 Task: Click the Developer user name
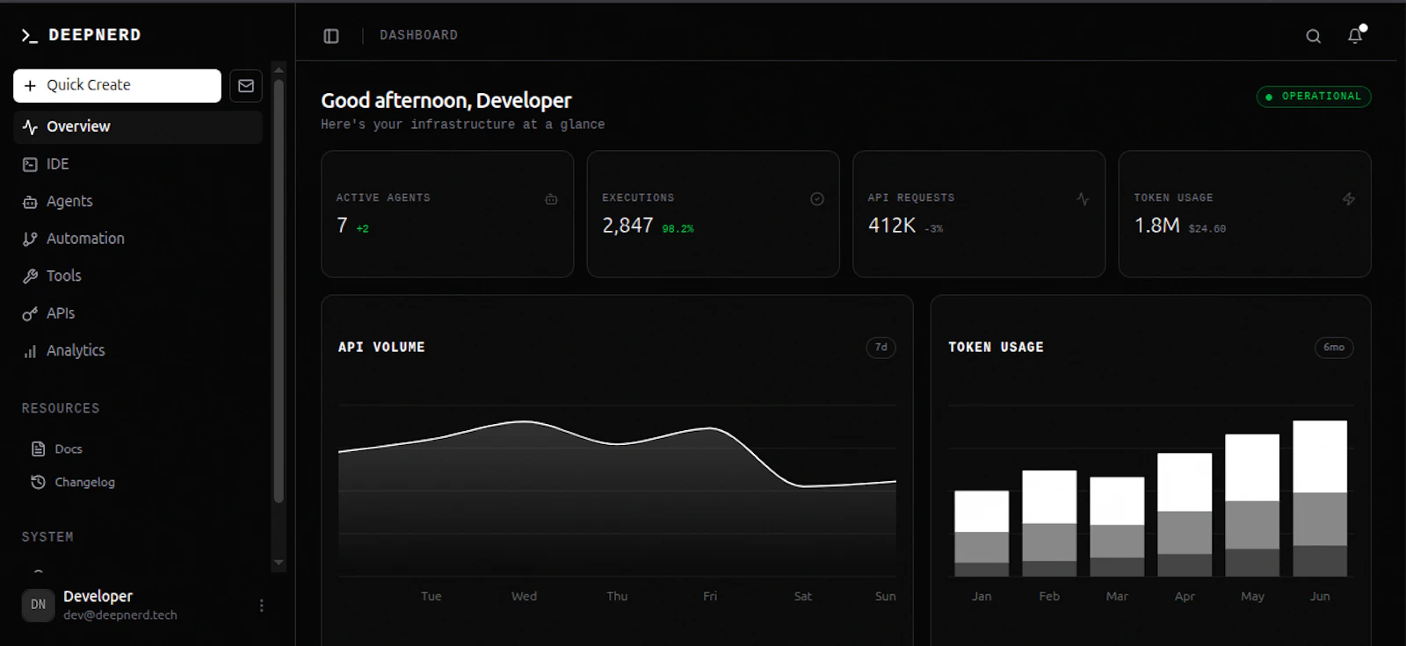[x=98, y=596]
